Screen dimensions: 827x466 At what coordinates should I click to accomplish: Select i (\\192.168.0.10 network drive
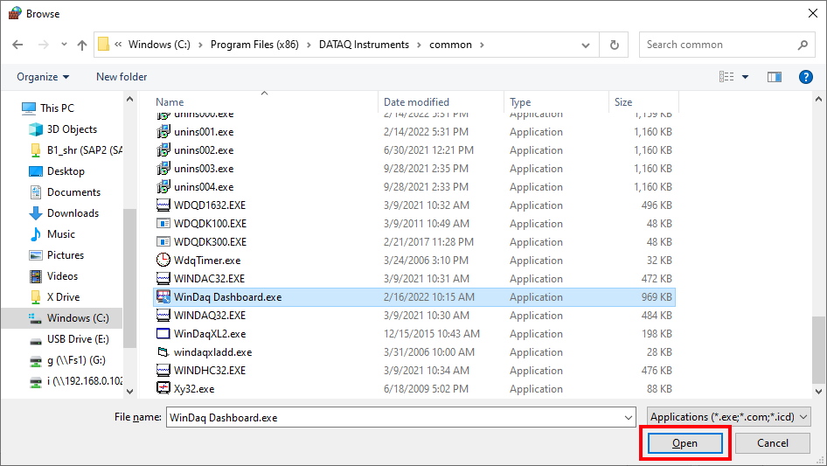pyautogui.click(x=75, y=381)
